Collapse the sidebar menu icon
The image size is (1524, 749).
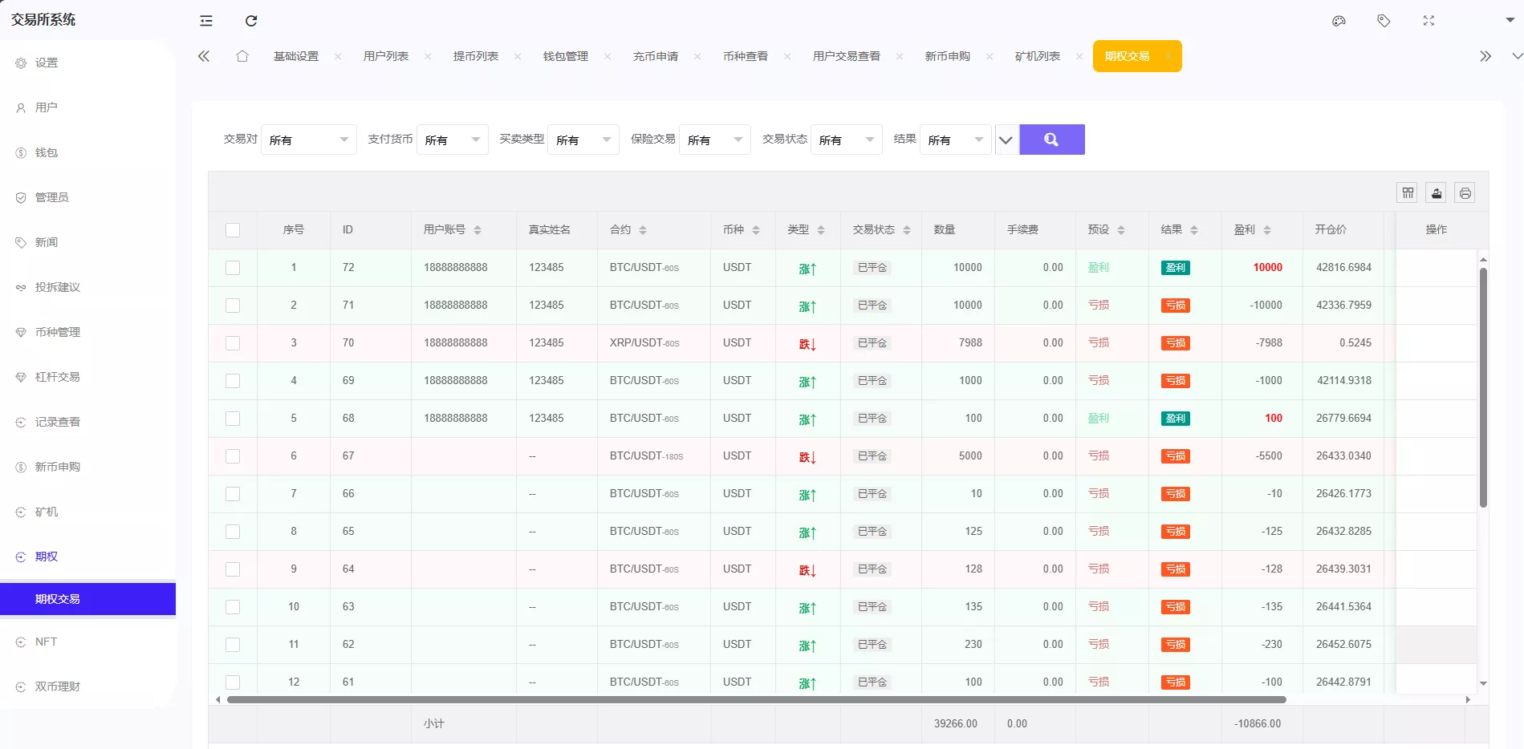tap(206, 21)
